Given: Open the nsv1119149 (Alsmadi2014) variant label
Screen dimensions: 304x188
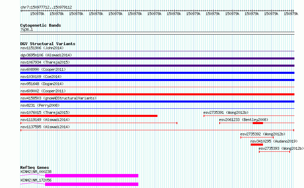Looking at the screenshot, I should (45, 120).
